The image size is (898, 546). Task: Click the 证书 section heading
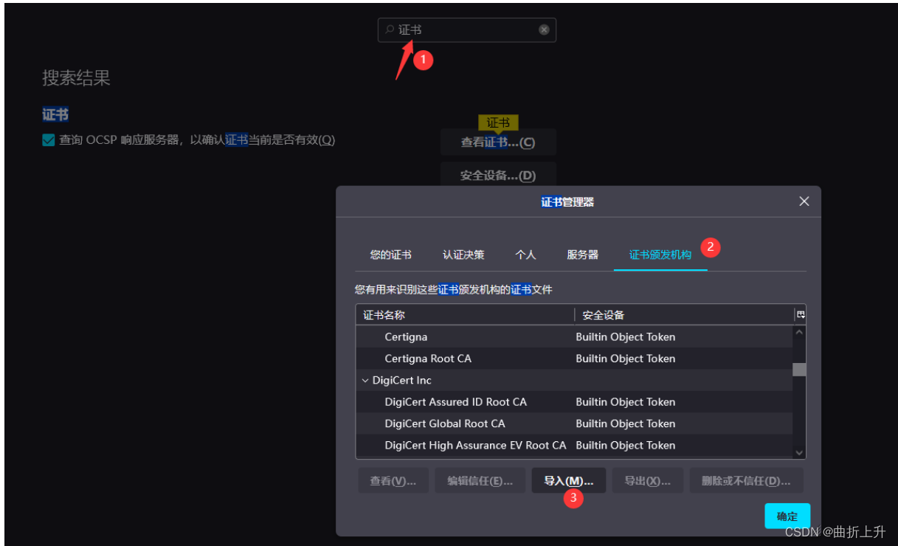[55, 115]
